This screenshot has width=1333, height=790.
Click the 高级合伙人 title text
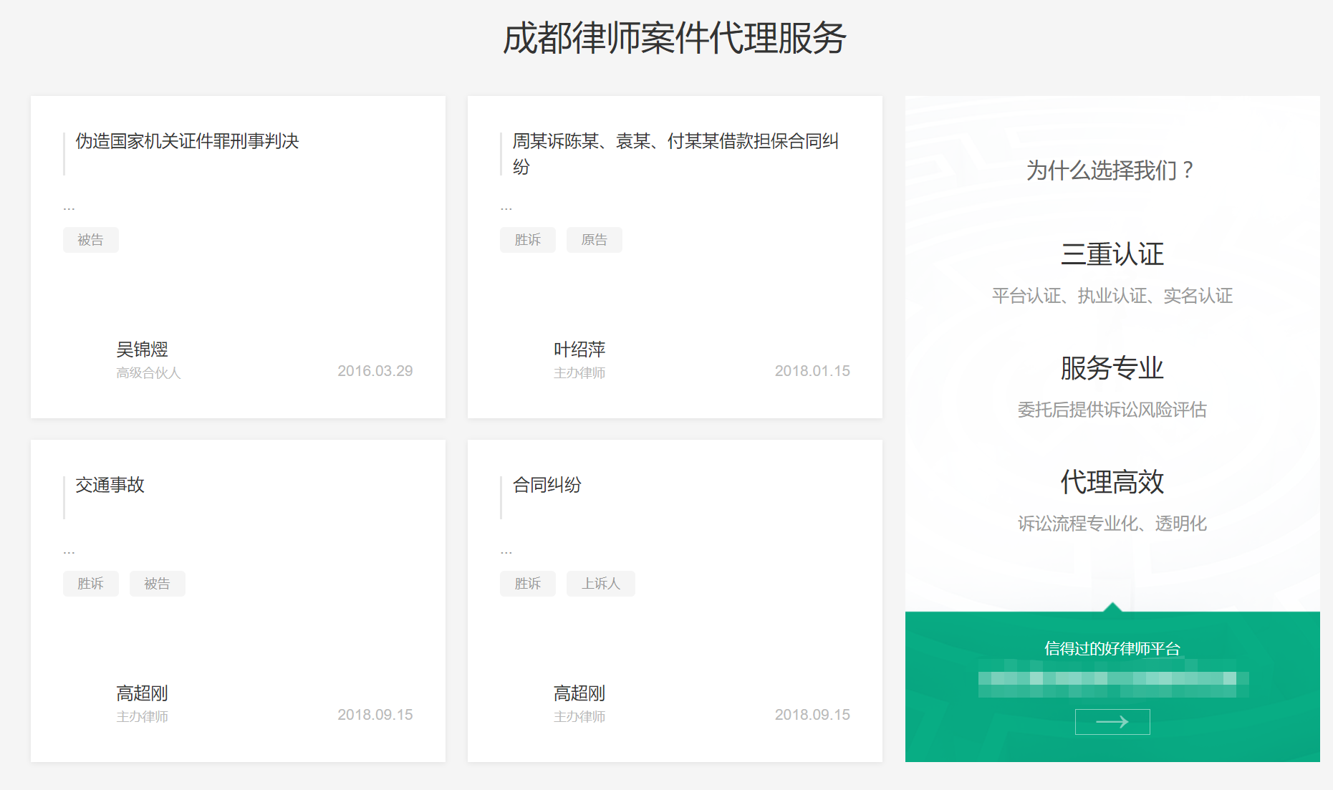coord(148,373)
